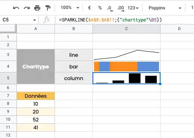194x138 pixels.
Task: Decrease decimal places icon
Action: (x=110, y=8)
